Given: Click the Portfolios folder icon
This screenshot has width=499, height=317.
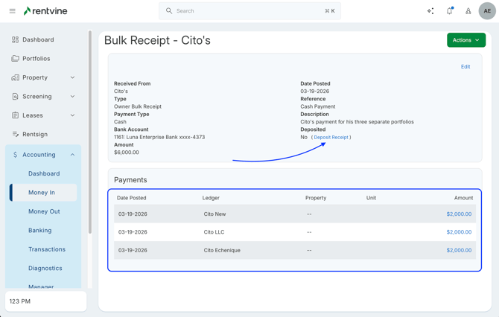Looking at the screenshot, I should pos(15,59).
